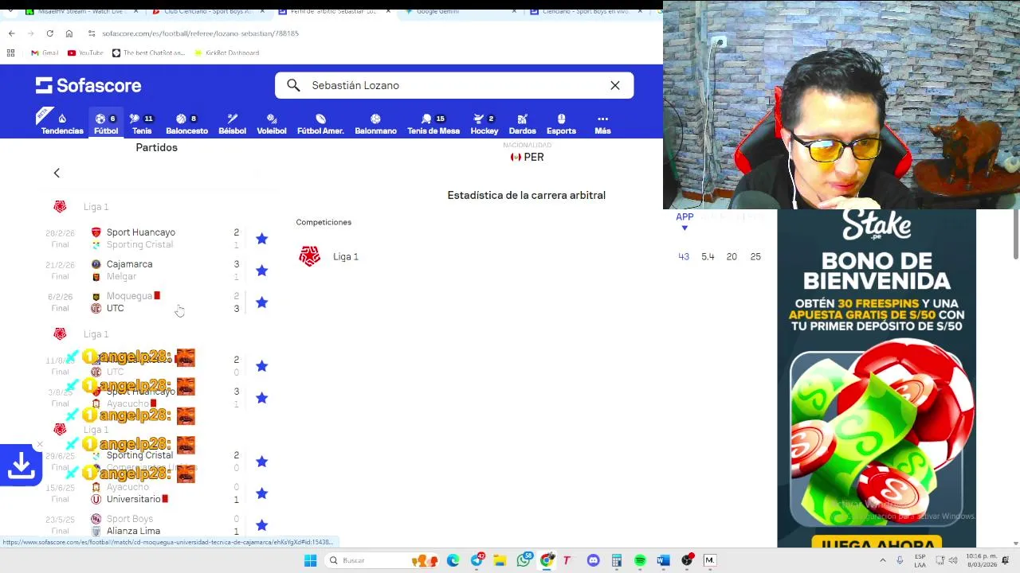Screen dimensions: 1020x573
Task: Open the taskbar clock and date
Action: point(982,560)
